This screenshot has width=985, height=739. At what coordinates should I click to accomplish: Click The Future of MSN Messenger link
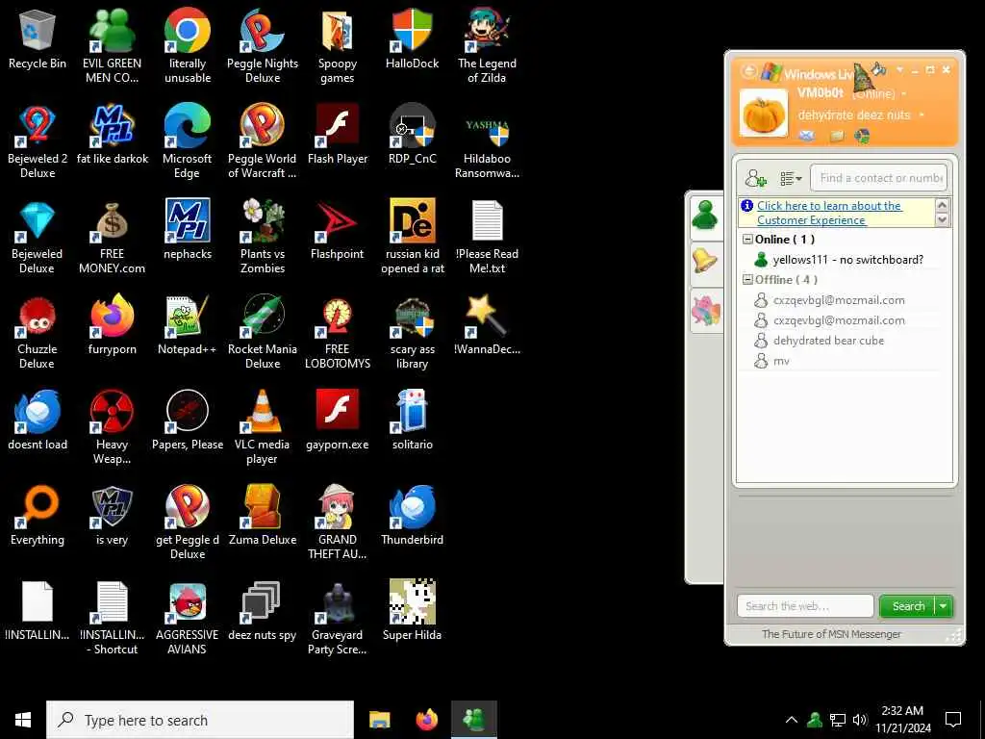coord(831,634)
